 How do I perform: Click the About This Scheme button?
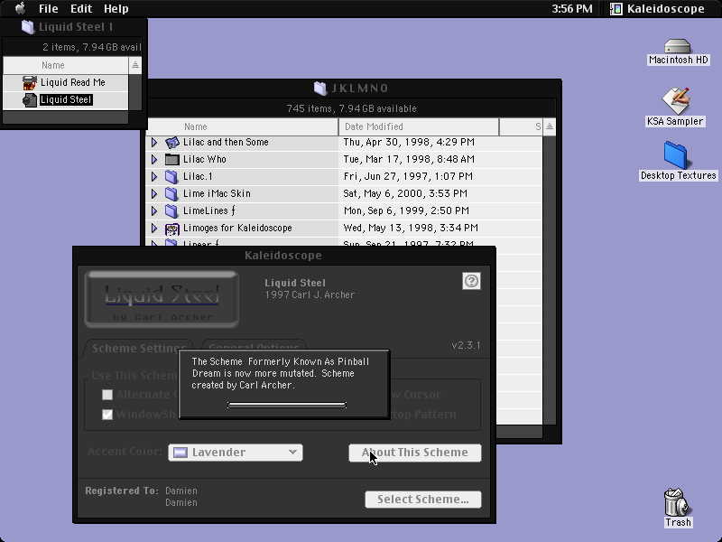(x=415, y=453)
